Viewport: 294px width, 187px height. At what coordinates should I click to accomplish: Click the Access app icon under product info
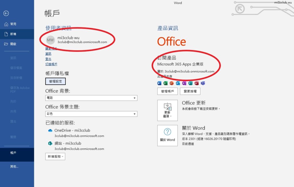tap(196, 83)
